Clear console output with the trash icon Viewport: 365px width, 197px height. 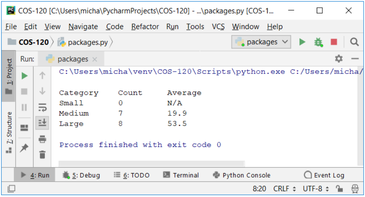tap(42, 154)
